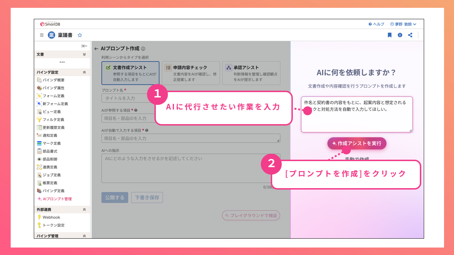Viewport: 454px width, 255px height.
Task: Collapse the バインダ設定 section
Action: 84,72
